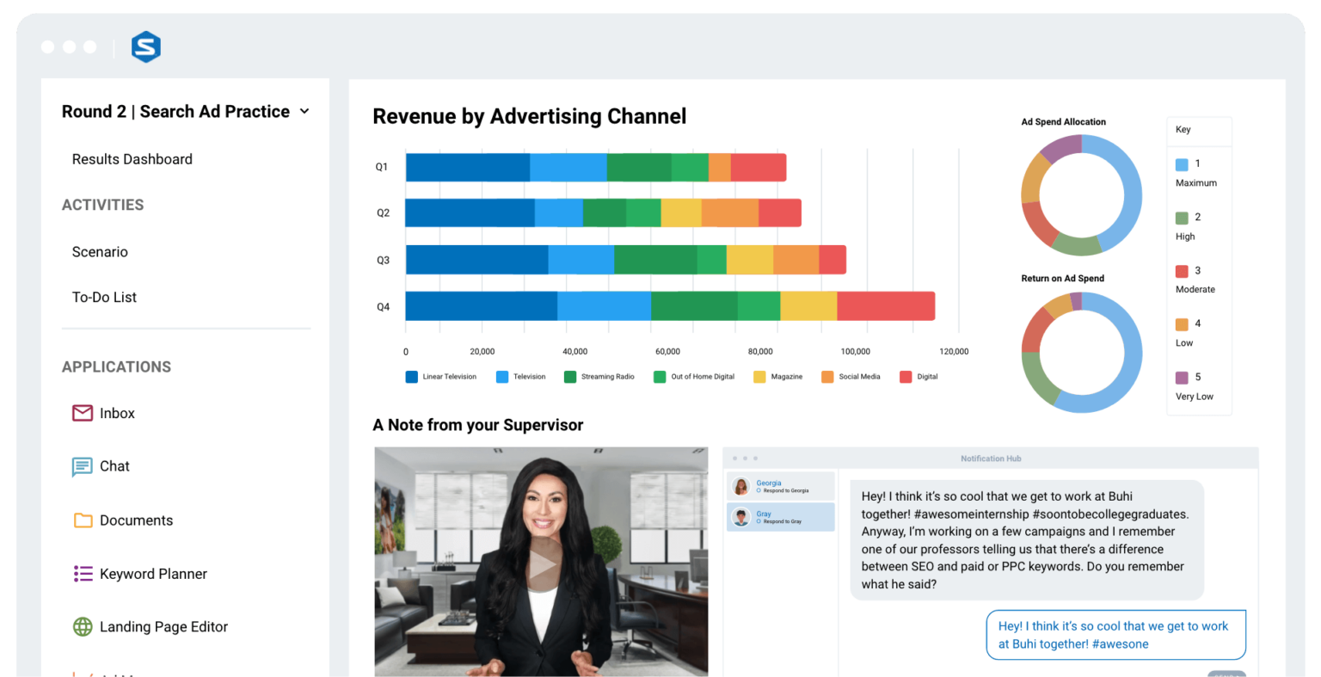Click the Landing Page Editor globe icon
The height and width of the screenshot is (677, 1321).
tap(83, 627)
